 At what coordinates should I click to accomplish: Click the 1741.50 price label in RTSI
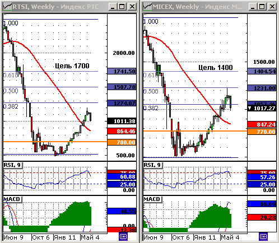[122, 71]
